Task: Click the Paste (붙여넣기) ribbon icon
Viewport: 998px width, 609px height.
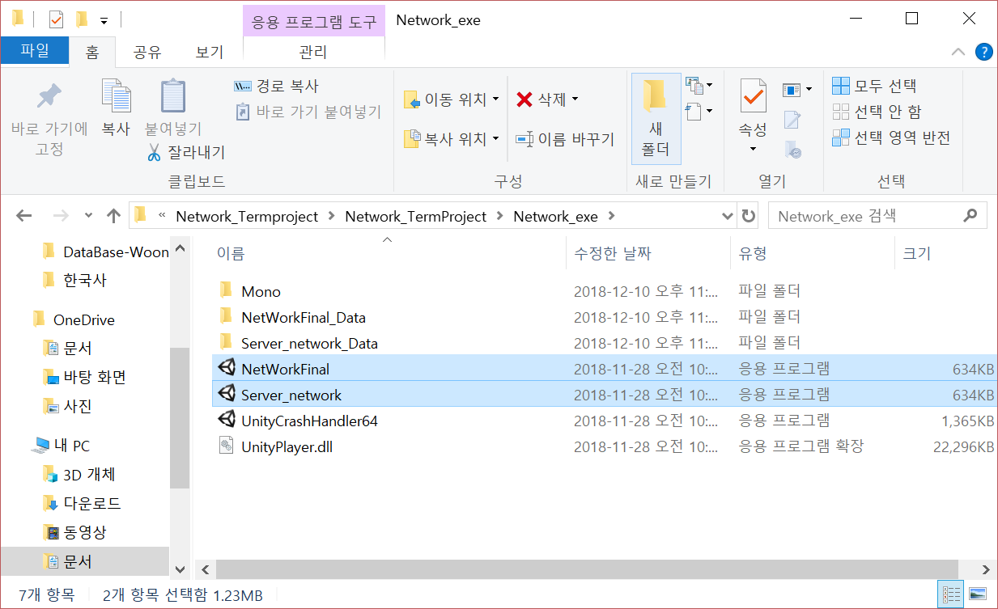Action: click(173, 97)
